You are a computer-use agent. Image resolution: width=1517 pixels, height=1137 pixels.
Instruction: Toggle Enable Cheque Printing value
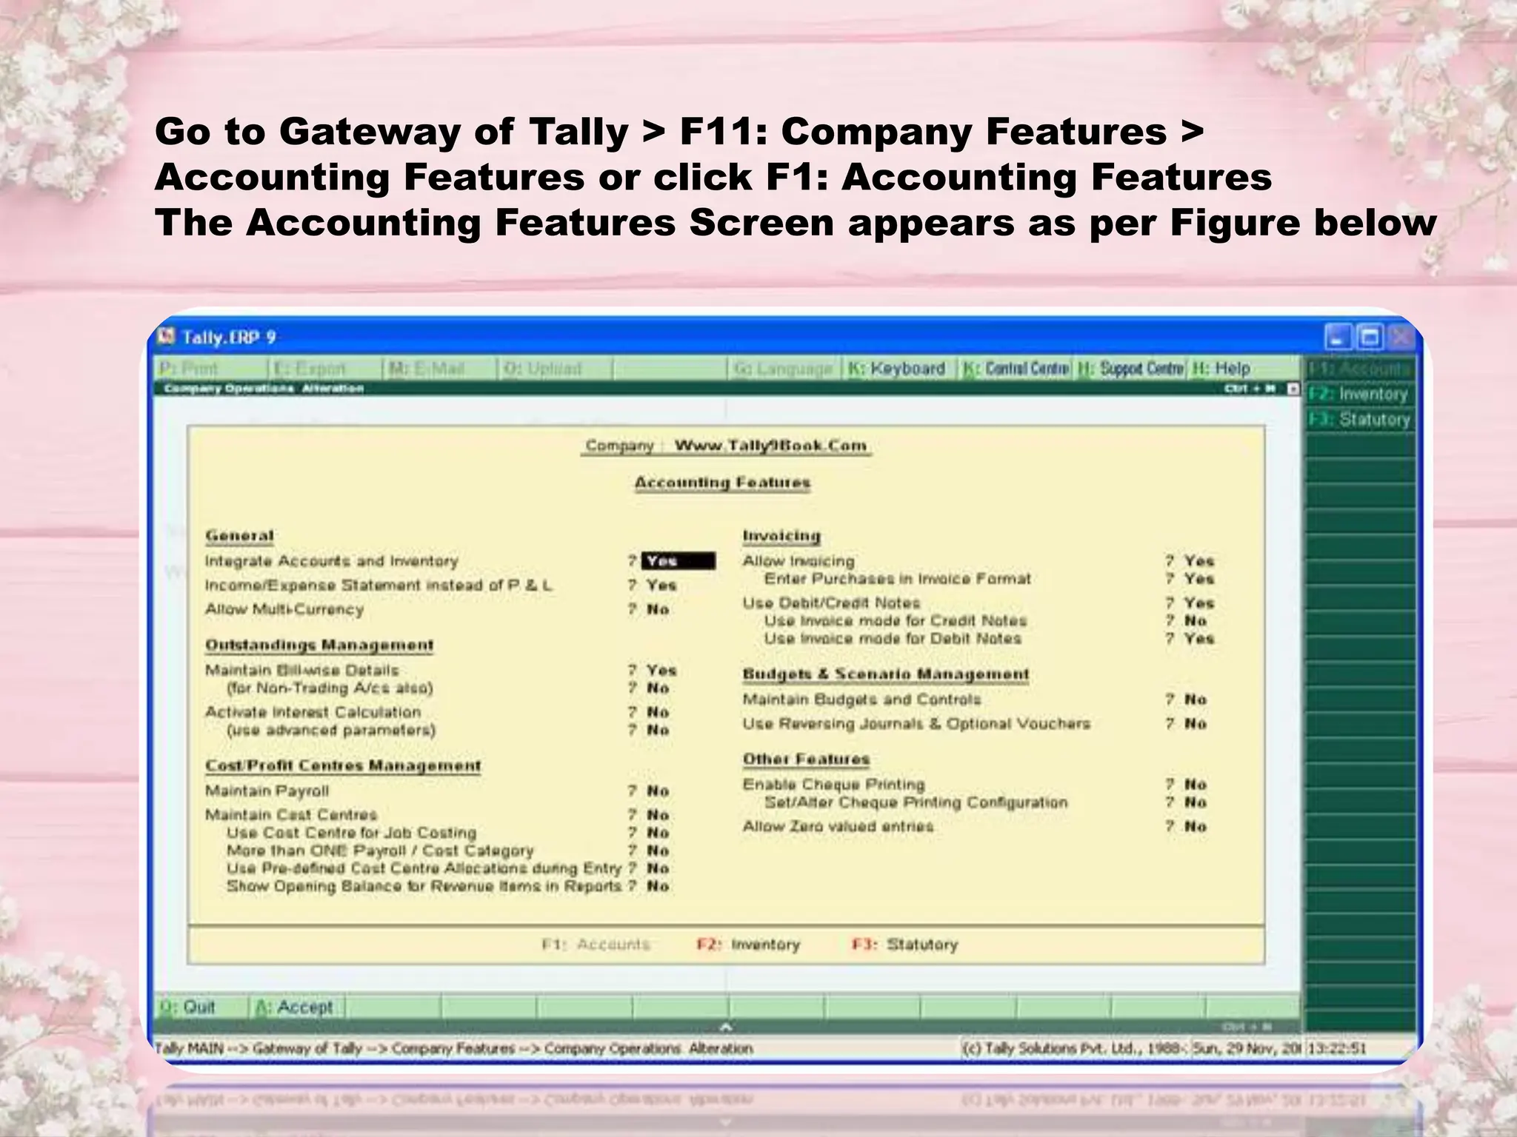coord(1195,785)
